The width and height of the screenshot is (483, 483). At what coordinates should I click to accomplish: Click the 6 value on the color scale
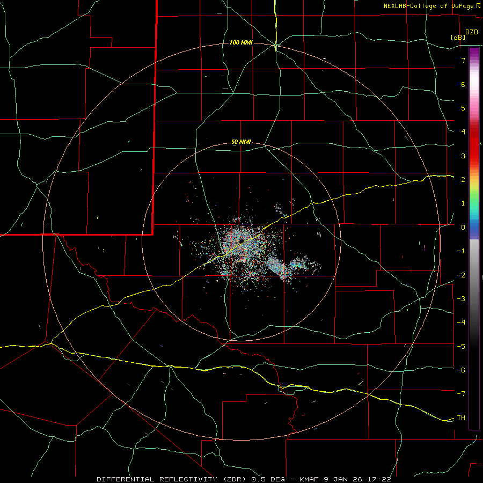click(x=463, y=84)
